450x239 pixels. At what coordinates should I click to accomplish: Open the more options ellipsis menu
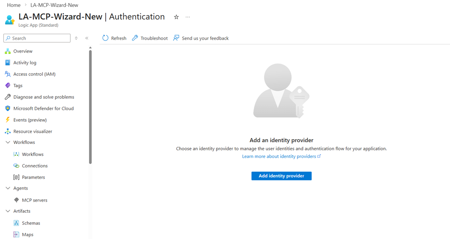tap(188, 17)
